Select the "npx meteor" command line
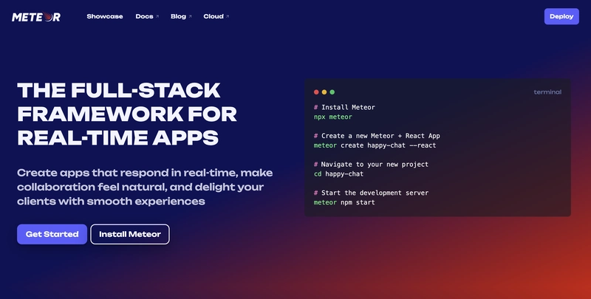The width and height of the screenshot is (591, 299). (x=333, y=117)
